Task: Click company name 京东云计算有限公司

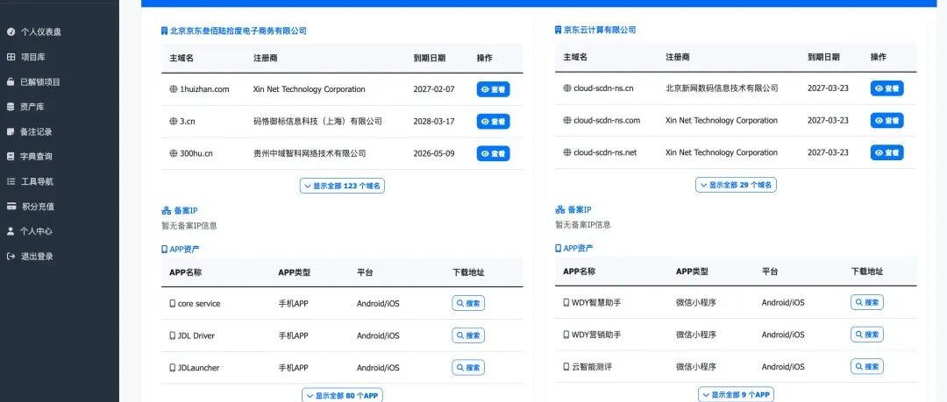Action: pyautogui.click(x=600, y=30)
